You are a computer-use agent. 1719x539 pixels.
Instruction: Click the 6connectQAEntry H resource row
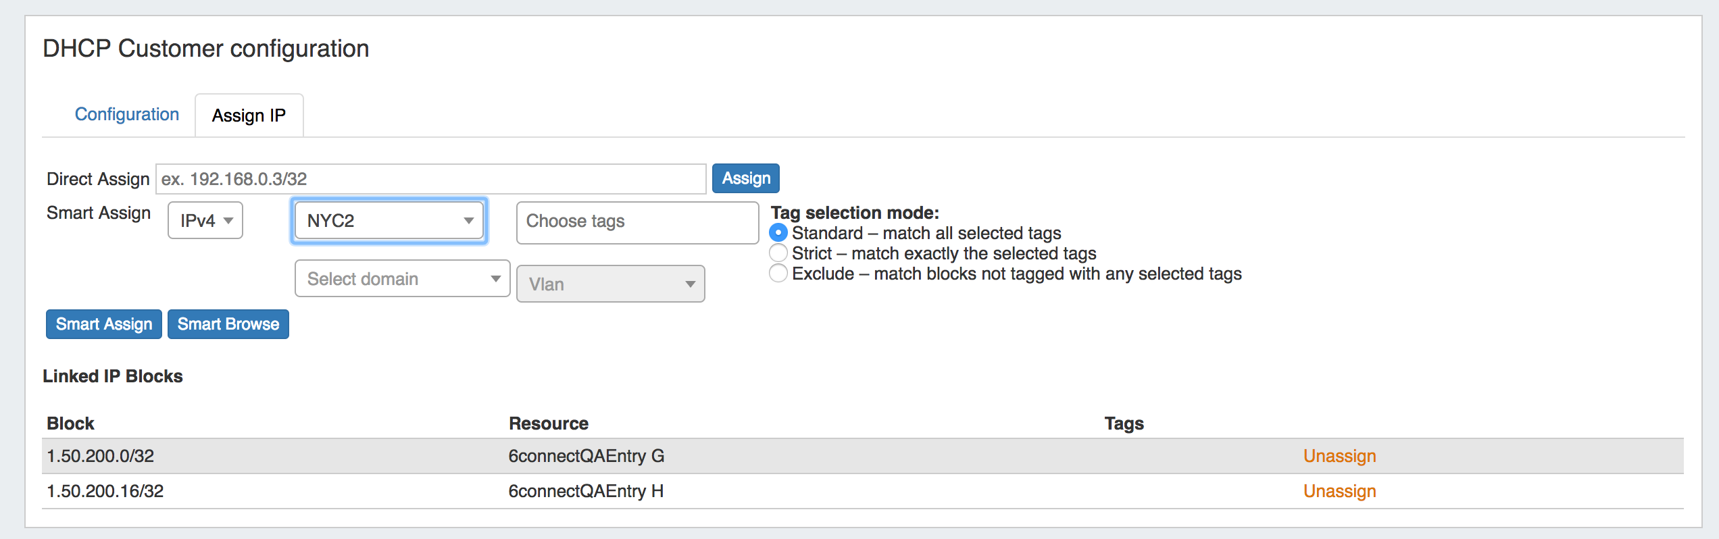pos(586,491)
